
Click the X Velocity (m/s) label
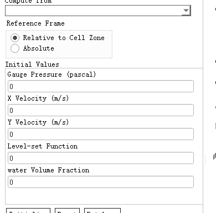click(x=38, y=98)
